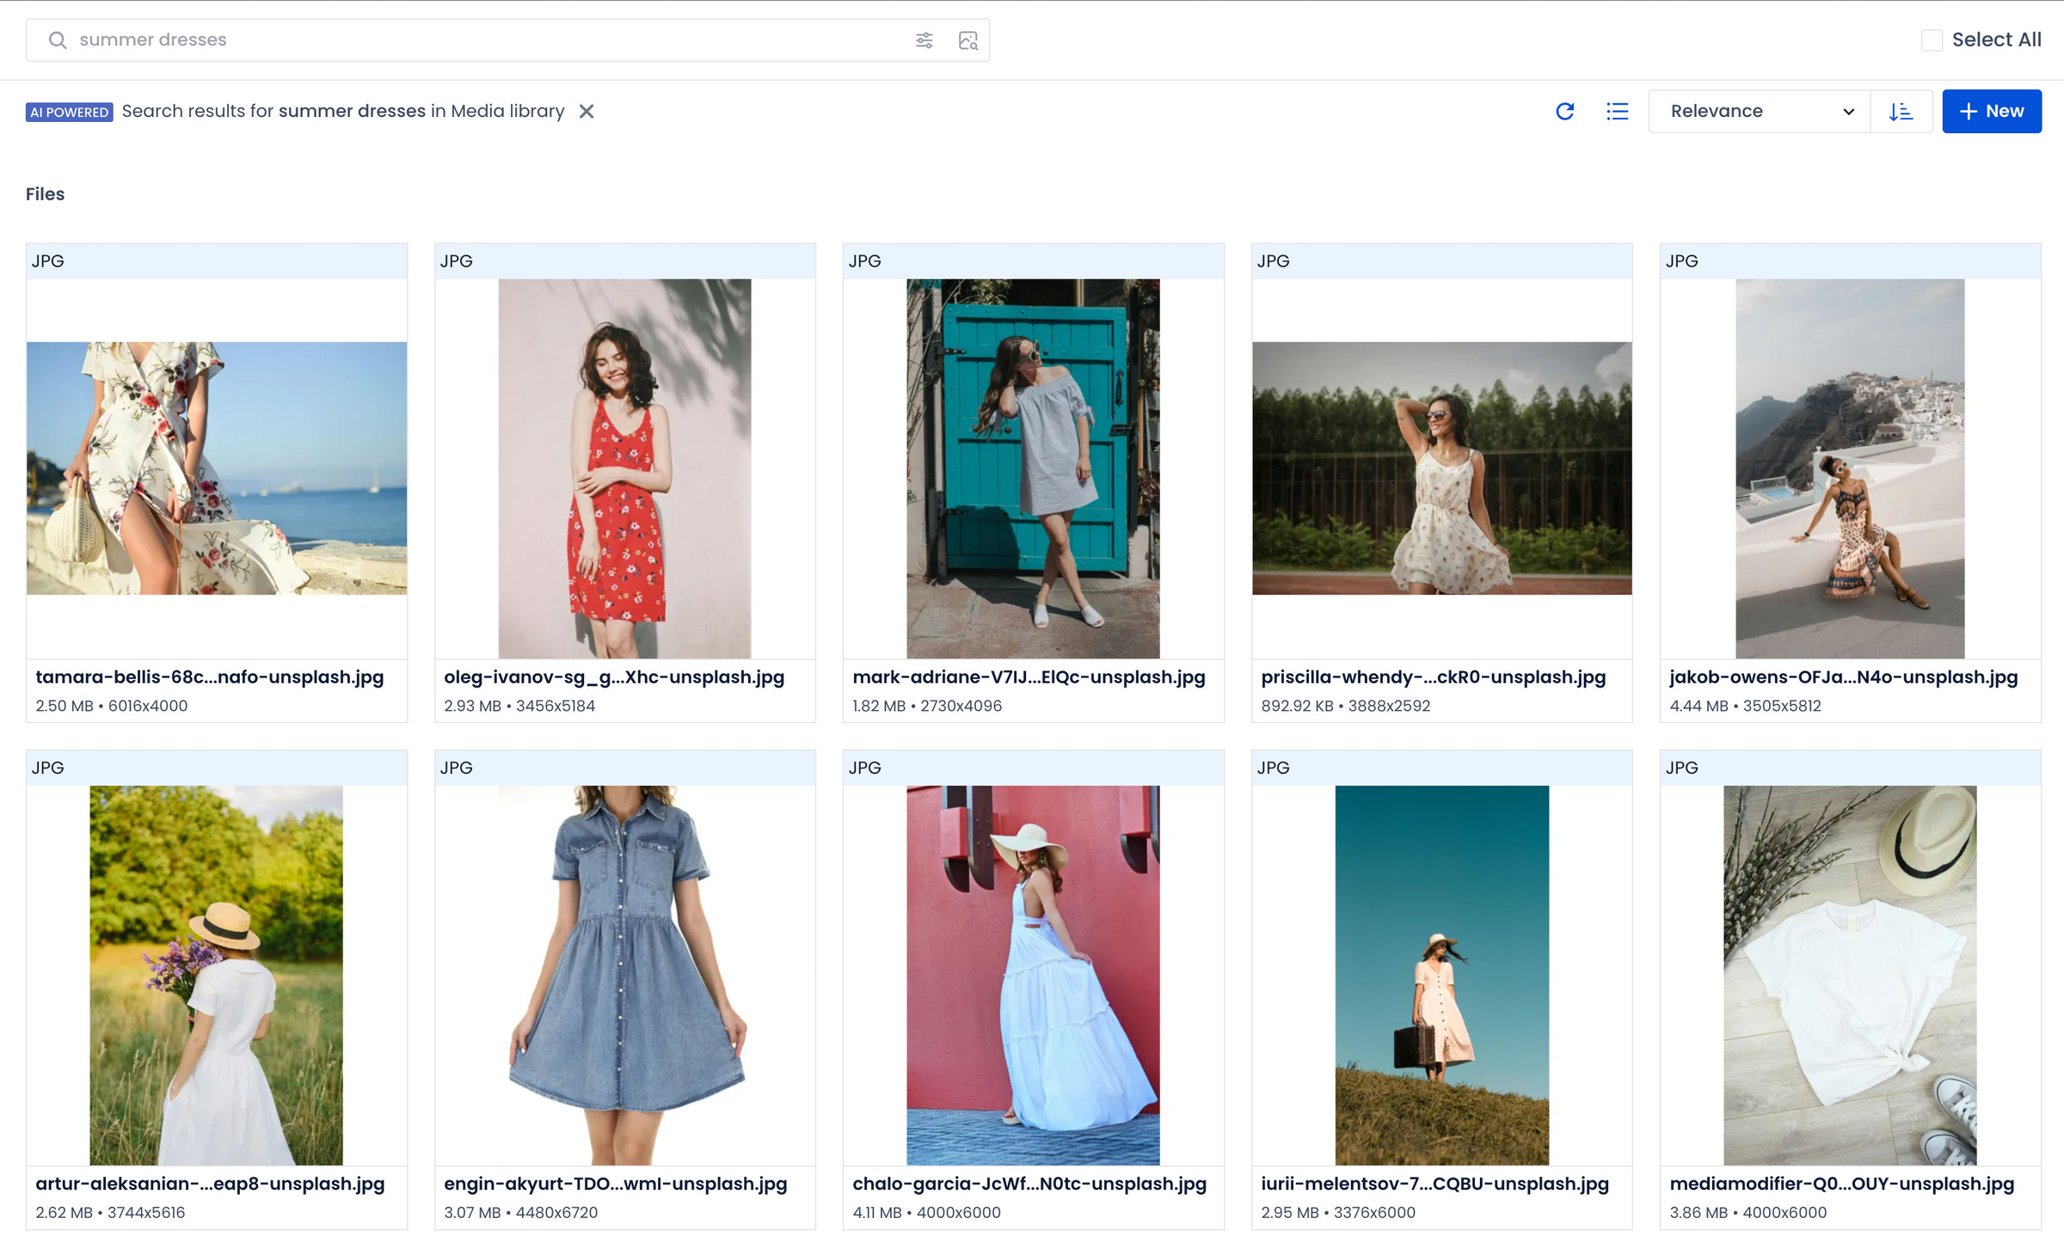The height and width of the screenshot is (1243, 2064).
Task: Open advanced search filters icon
Action: tap(924, 40)
